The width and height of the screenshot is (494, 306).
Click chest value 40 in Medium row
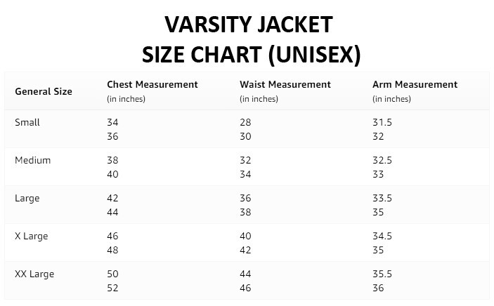pos(112,174)
